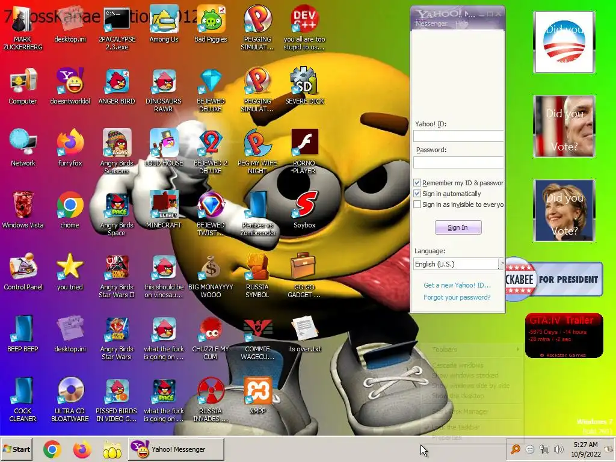Open the Start menu

tap(17, 449)
